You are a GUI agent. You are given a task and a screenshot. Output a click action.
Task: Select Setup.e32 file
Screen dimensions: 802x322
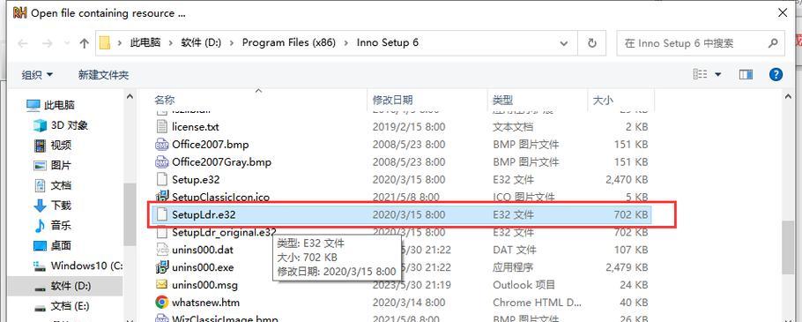[x=402, y=180]
